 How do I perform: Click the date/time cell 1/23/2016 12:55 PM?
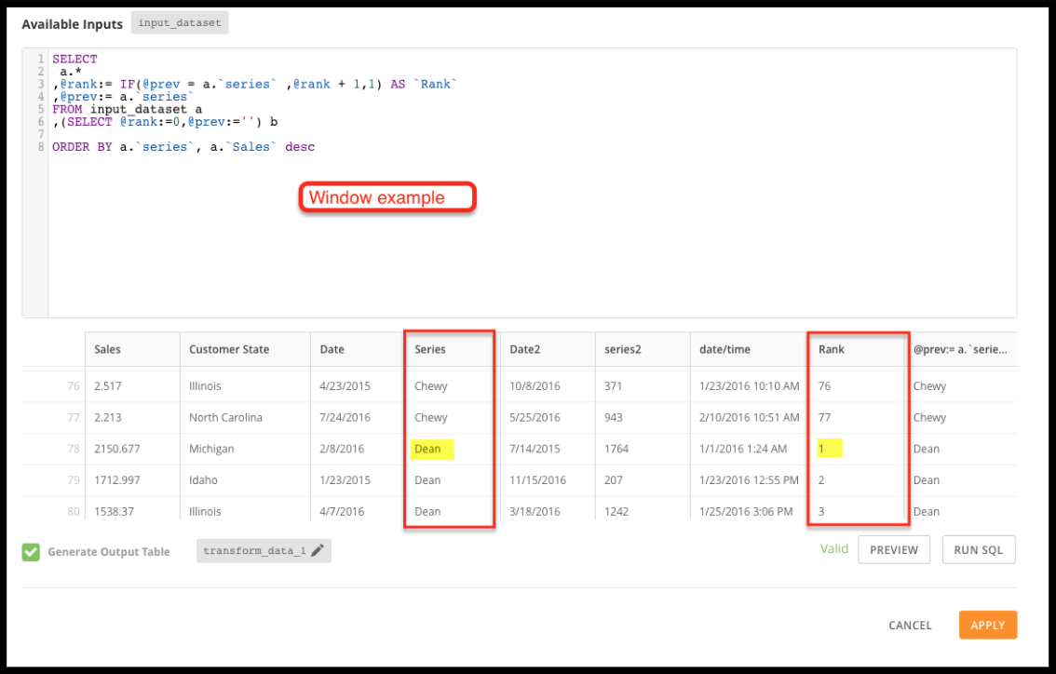click(749, 480)
